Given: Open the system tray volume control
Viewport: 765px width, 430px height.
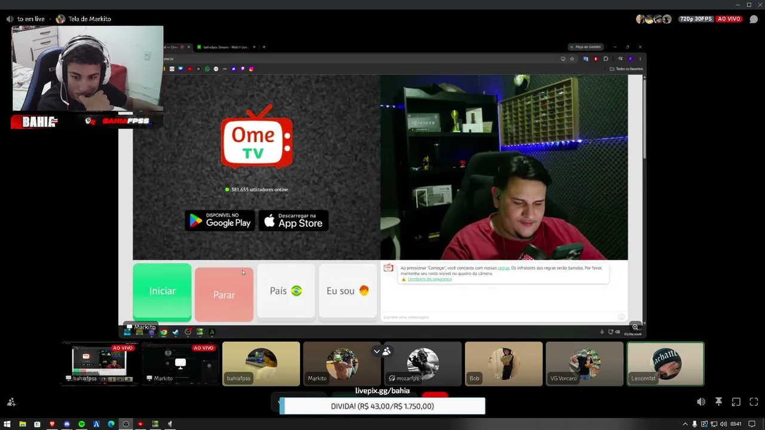Looking at the screenshot, I should coord(724,424).
